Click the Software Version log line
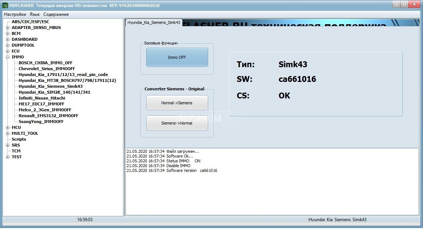This screenshot has width=423, height=238. (x=172, y=170)
